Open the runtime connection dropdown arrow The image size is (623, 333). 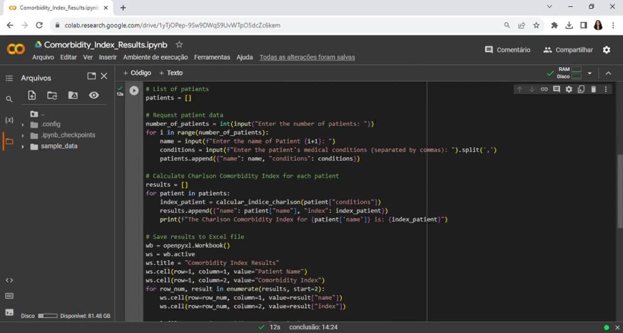[589, 73]
